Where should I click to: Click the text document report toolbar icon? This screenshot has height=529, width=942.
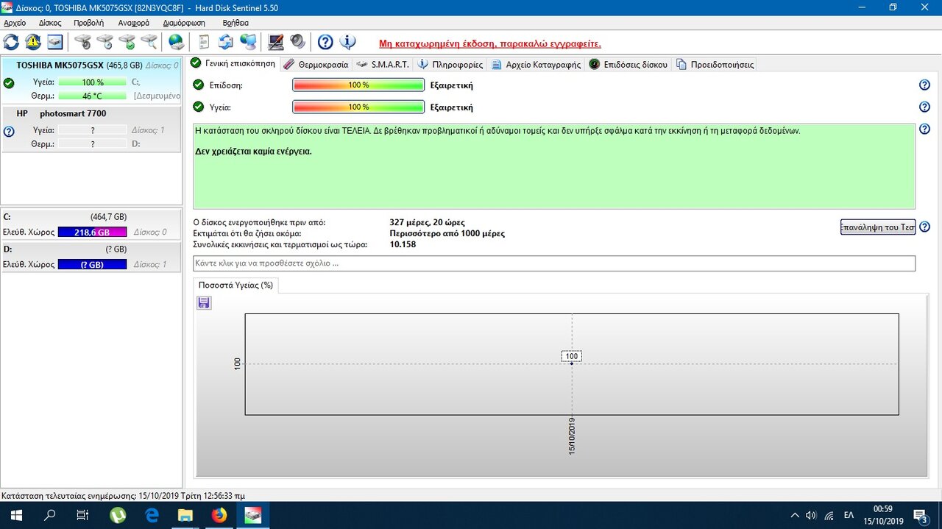[204, 42]
